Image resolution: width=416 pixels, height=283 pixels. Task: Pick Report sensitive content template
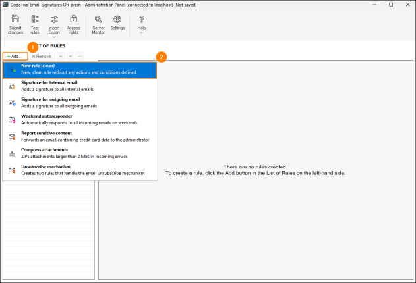(x=80, y=136)
